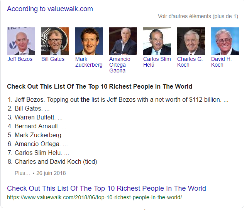Open the valuewalk.com source link

point(70,9)
